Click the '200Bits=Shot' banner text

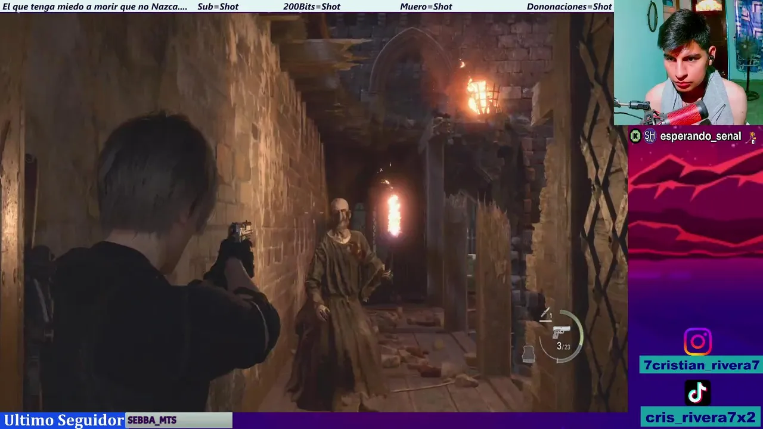coord(312,7)
